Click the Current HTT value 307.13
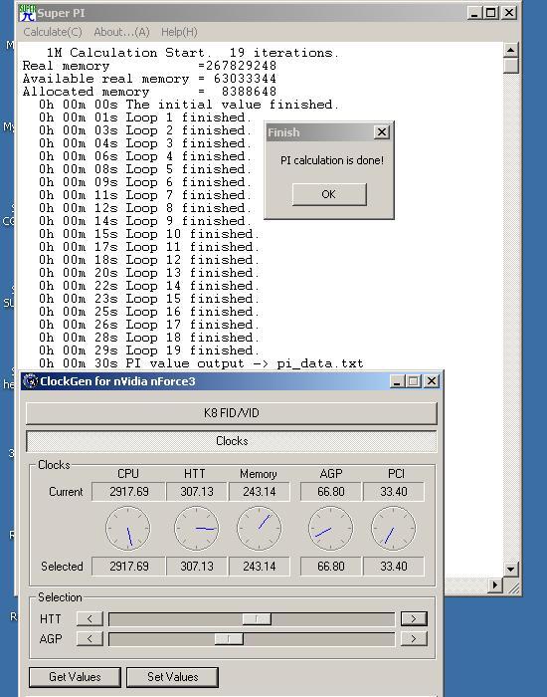Screen dimensions: 547x697 [196, 492]
